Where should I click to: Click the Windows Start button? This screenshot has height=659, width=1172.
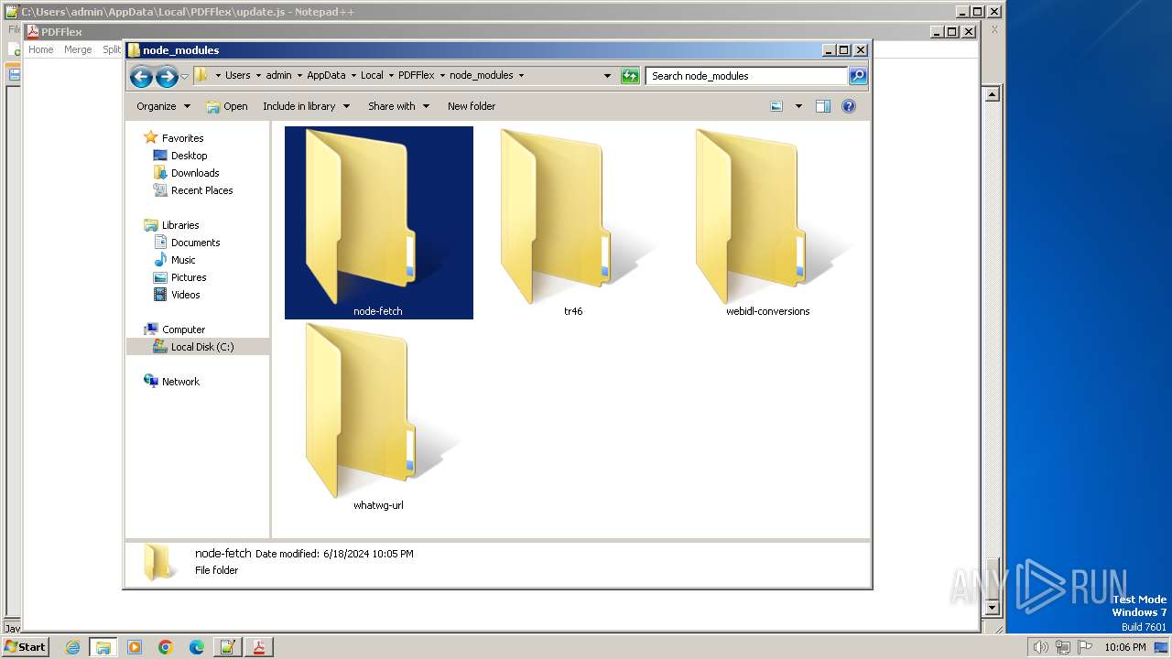coord(25,647)
